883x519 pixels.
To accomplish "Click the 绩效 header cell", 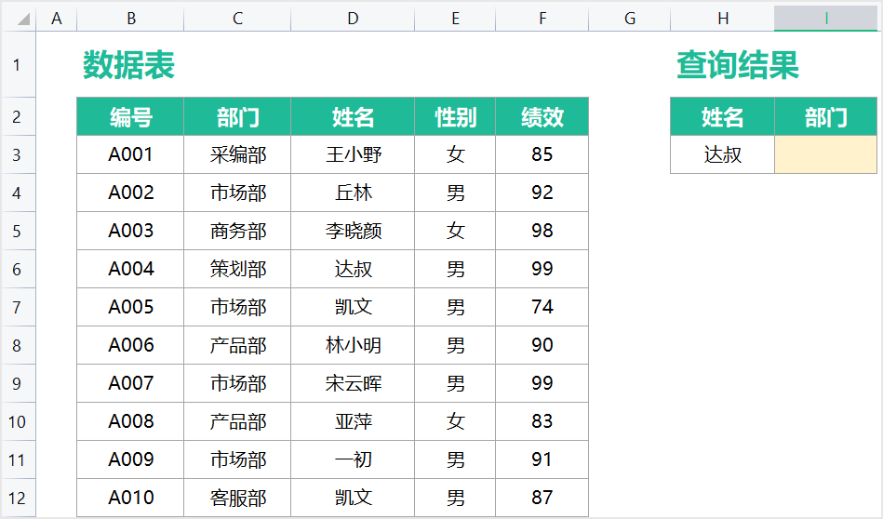I will pyautogui.click(x=542, y=116).
